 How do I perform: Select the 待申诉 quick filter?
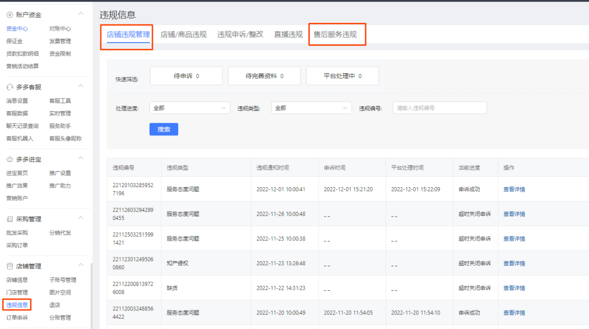187,76
